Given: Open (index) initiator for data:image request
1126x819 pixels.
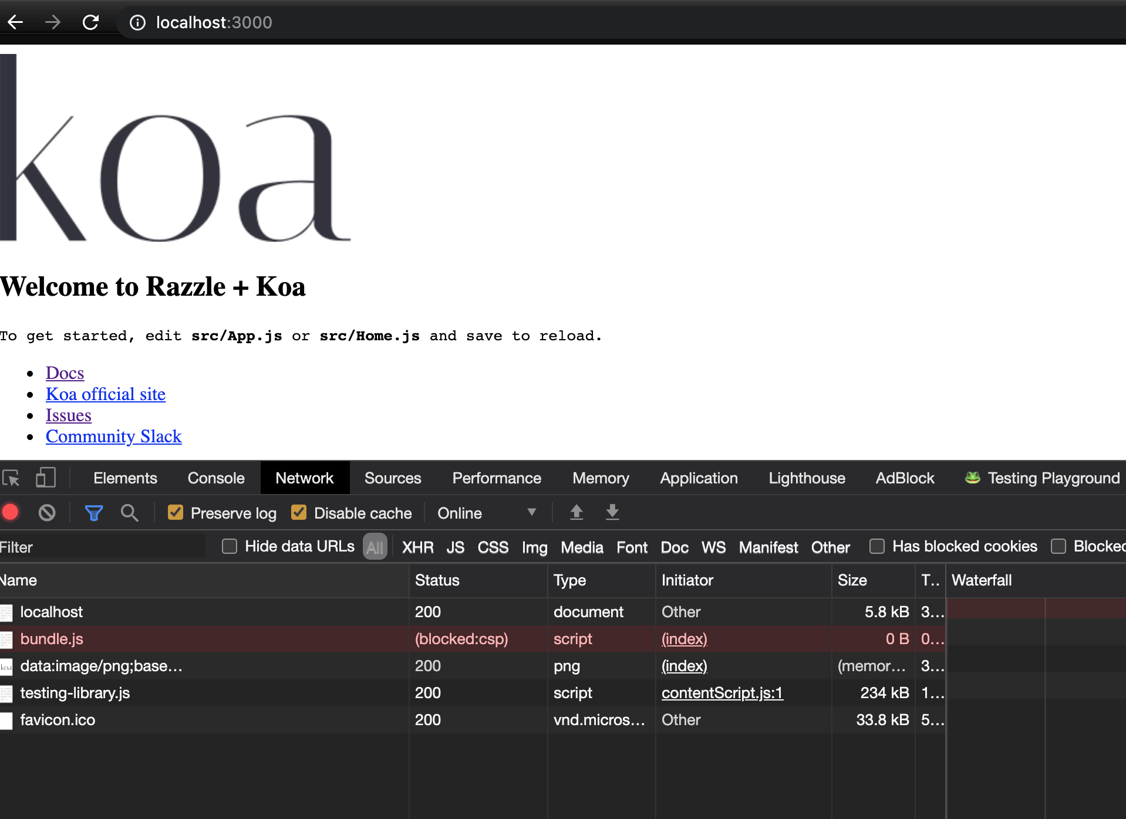Looking at the screenshot, I should [685, 666].
